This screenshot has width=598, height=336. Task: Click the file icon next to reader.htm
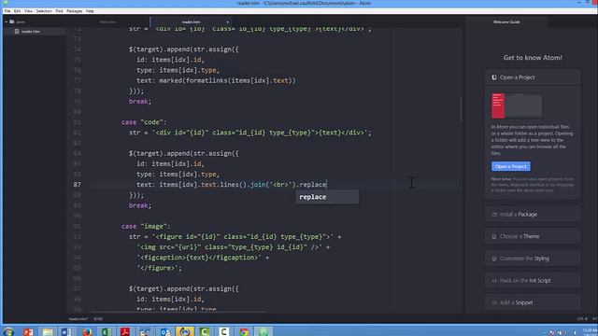click(x=17, y=31)
